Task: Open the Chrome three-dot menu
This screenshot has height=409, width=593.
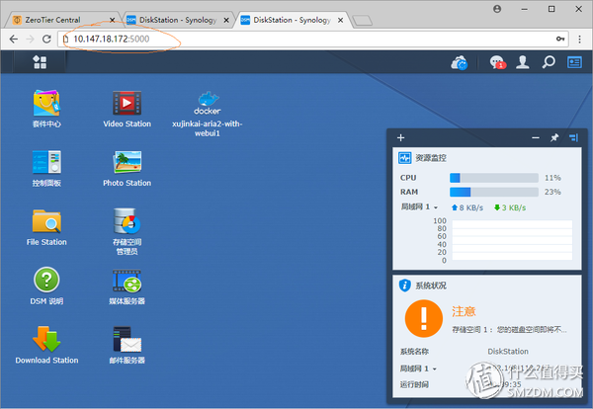Action: point(579,39)
